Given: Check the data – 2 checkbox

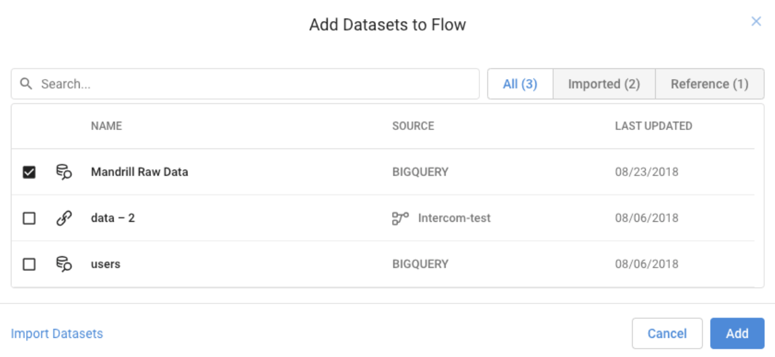Looking at the screenshot, I should 29,218.
